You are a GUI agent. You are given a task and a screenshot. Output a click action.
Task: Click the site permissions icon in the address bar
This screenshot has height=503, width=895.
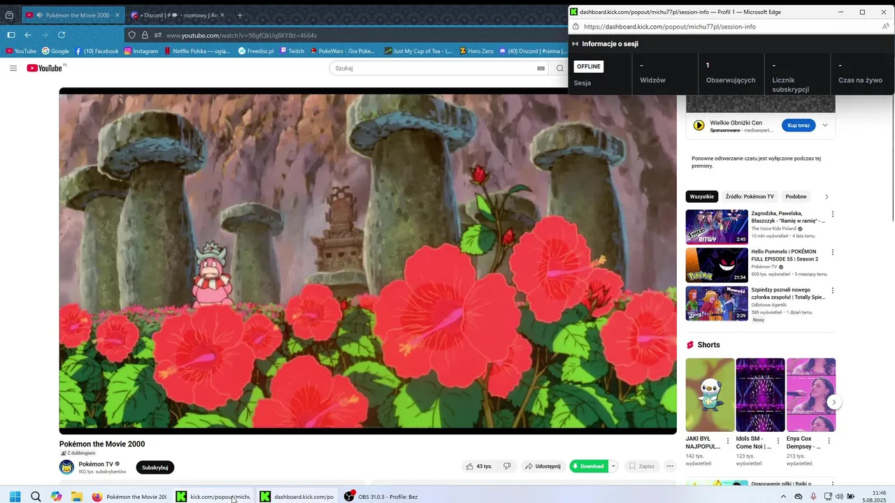click(x=158, y=35)
